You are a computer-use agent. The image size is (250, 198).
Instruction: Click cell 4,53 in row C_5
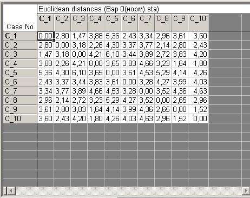146,72
